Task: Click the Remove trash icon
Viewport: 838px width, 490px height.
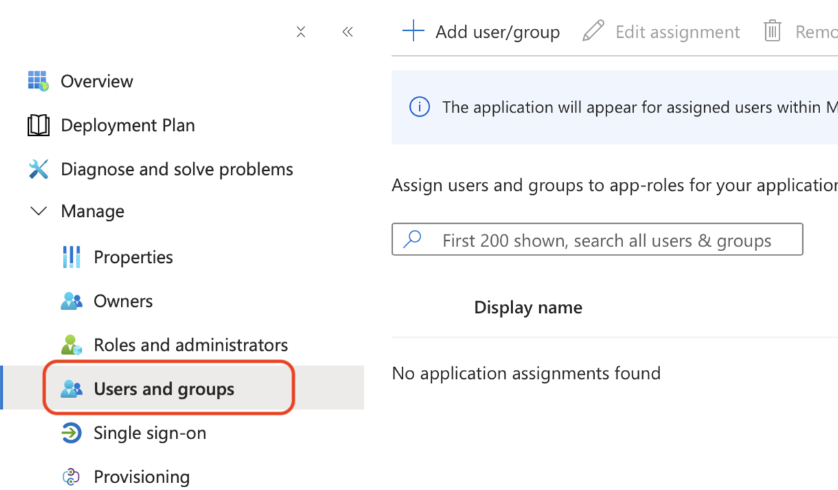Action: coord(772,32)
